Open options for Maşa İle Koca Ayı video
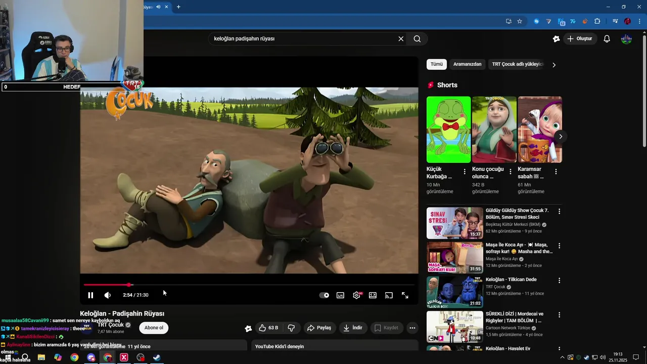This screenshot has width=647, height=364. pos(559,246)
